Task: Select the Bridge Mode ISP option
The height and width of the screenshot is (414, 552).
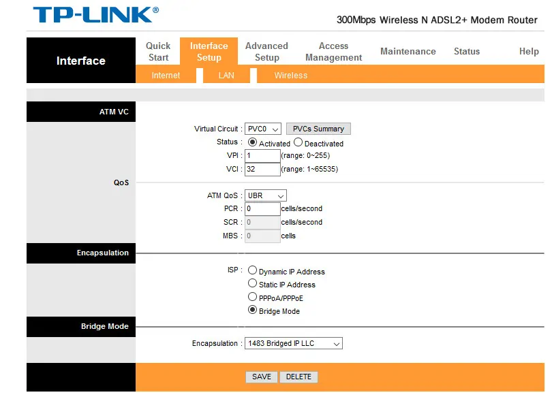Action: click(x=252, y=310)
